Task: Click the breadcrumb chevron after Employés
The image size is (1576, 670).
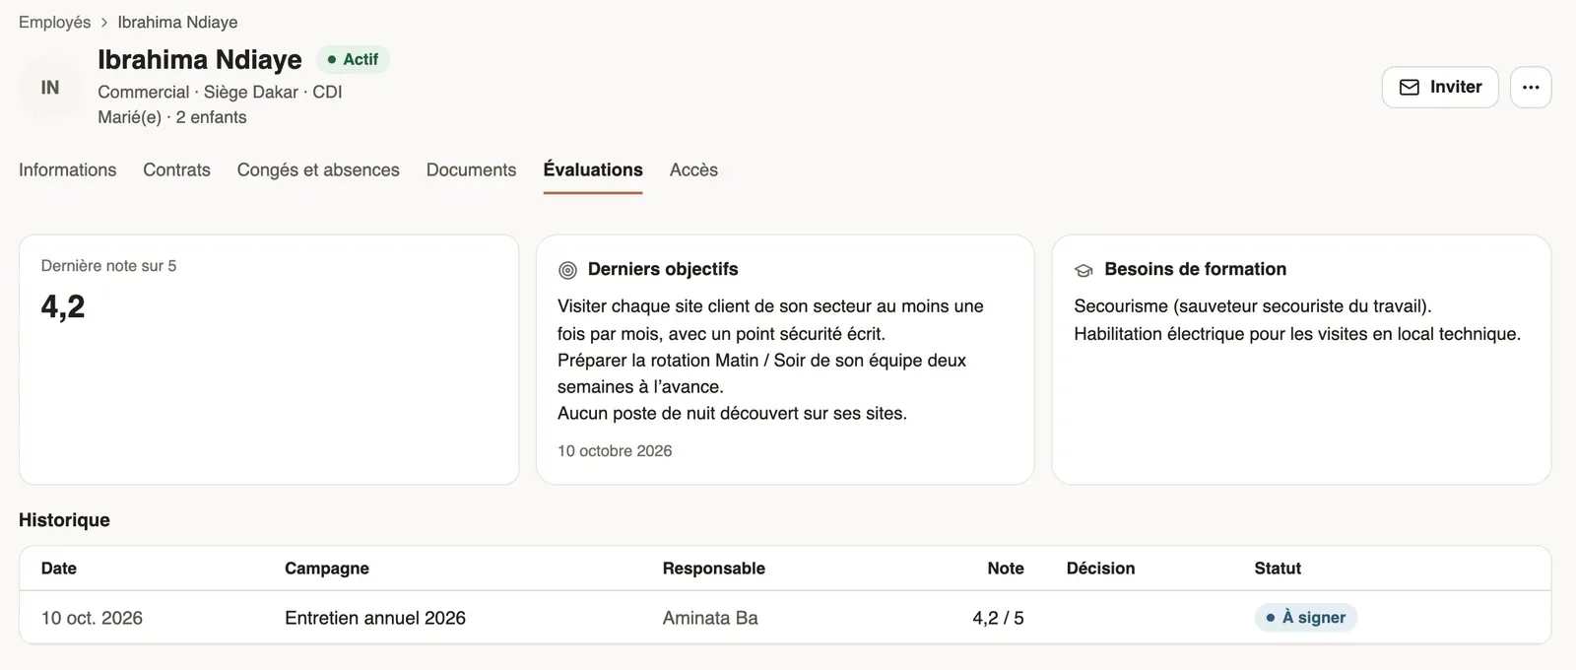Action: 104,22
